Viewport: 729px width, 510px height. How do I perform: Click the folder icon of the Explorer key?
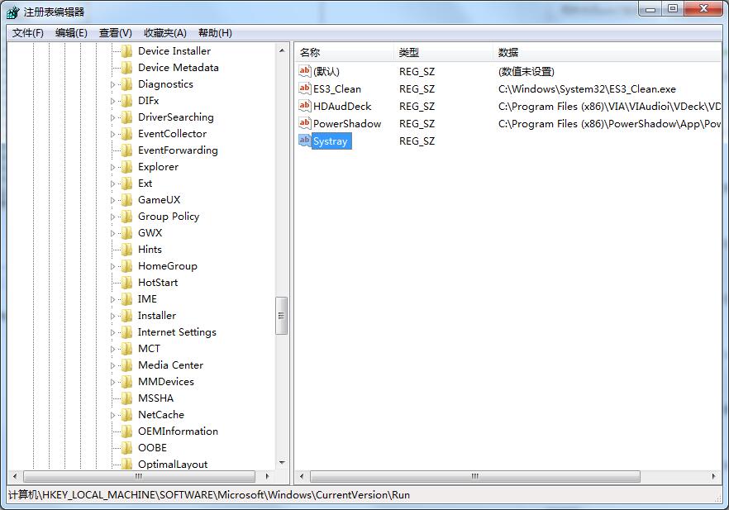tap(129, 166)
